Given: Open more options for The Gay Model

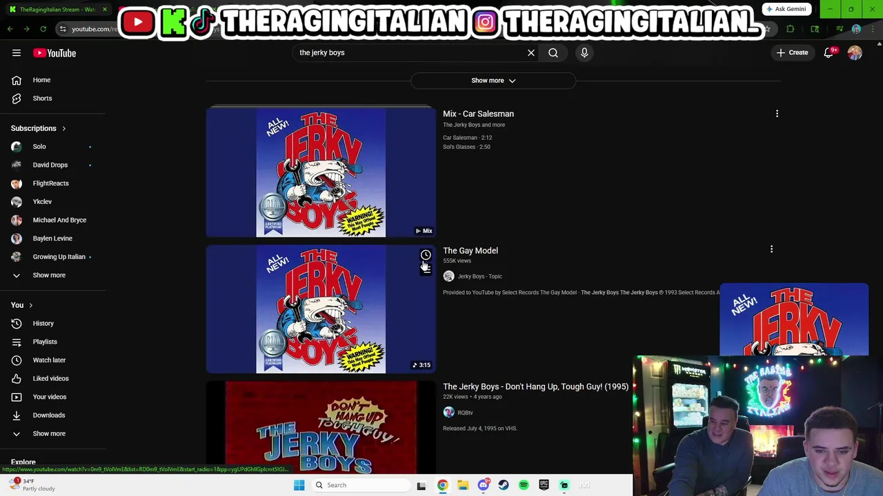Looking at the screenshot, I should pos(771,249).
